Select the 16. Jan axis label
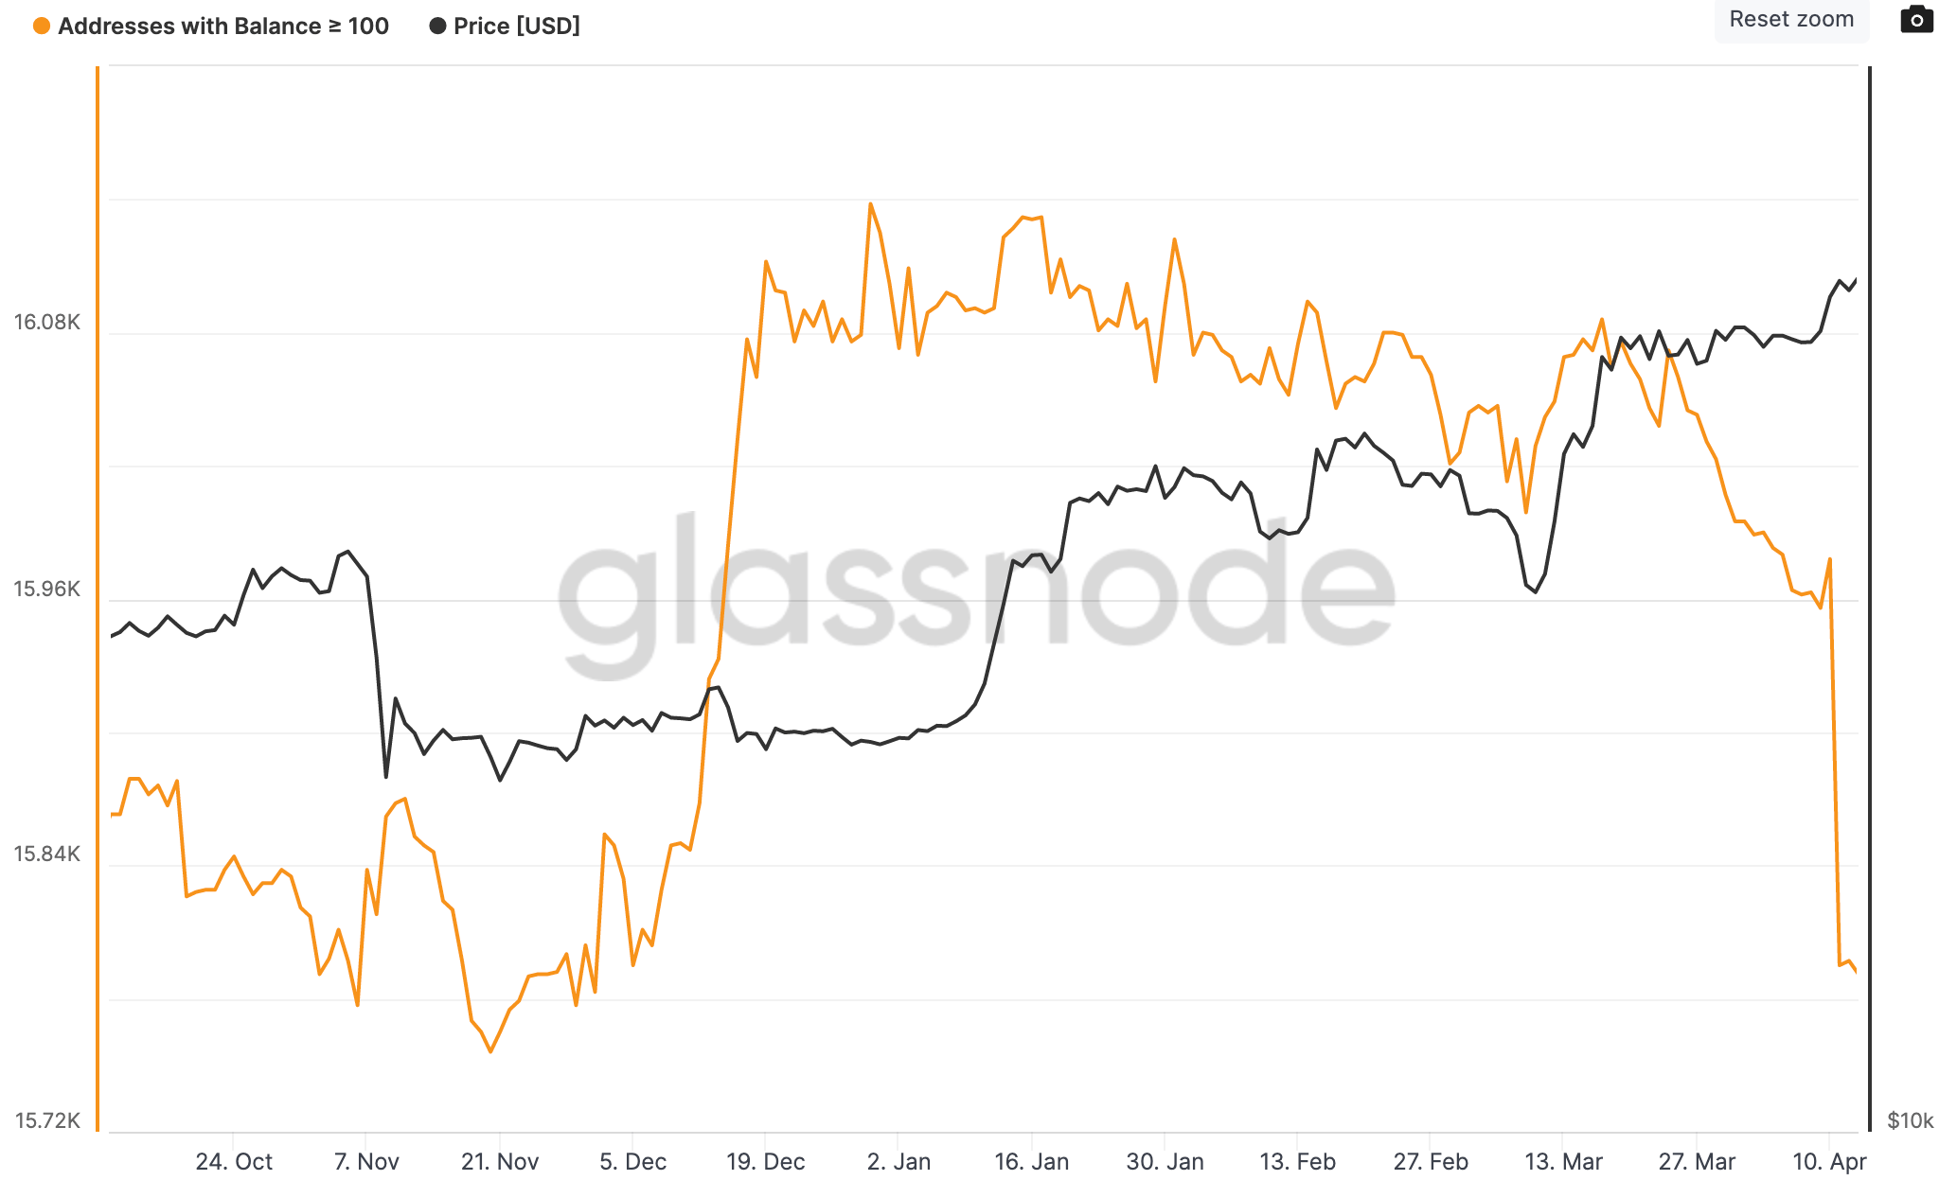The image size is (1957, 1198). pyautogui.click(x=1031, y=1161)
